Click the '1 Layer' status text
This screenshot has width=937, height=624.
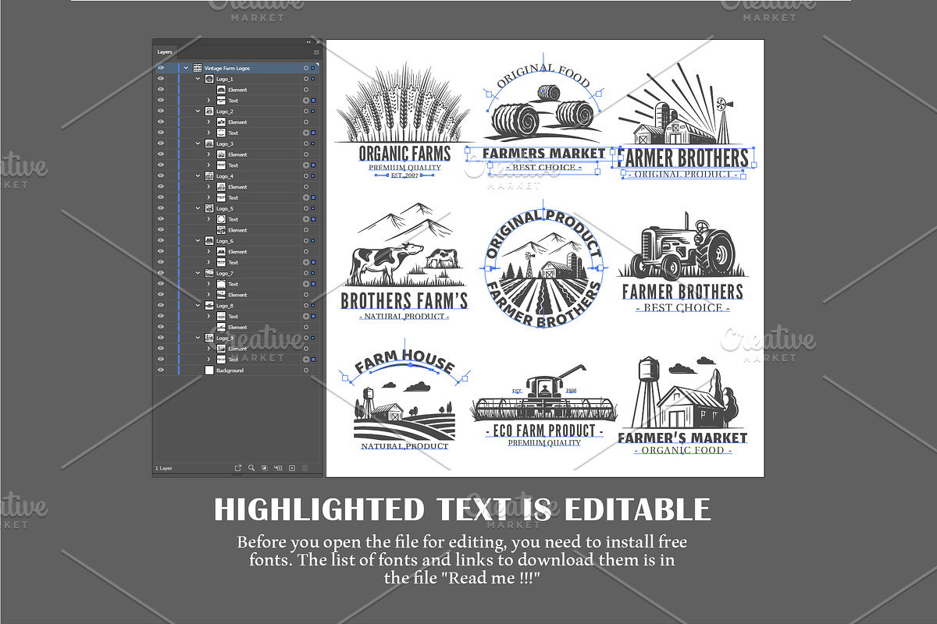[163, 468]
